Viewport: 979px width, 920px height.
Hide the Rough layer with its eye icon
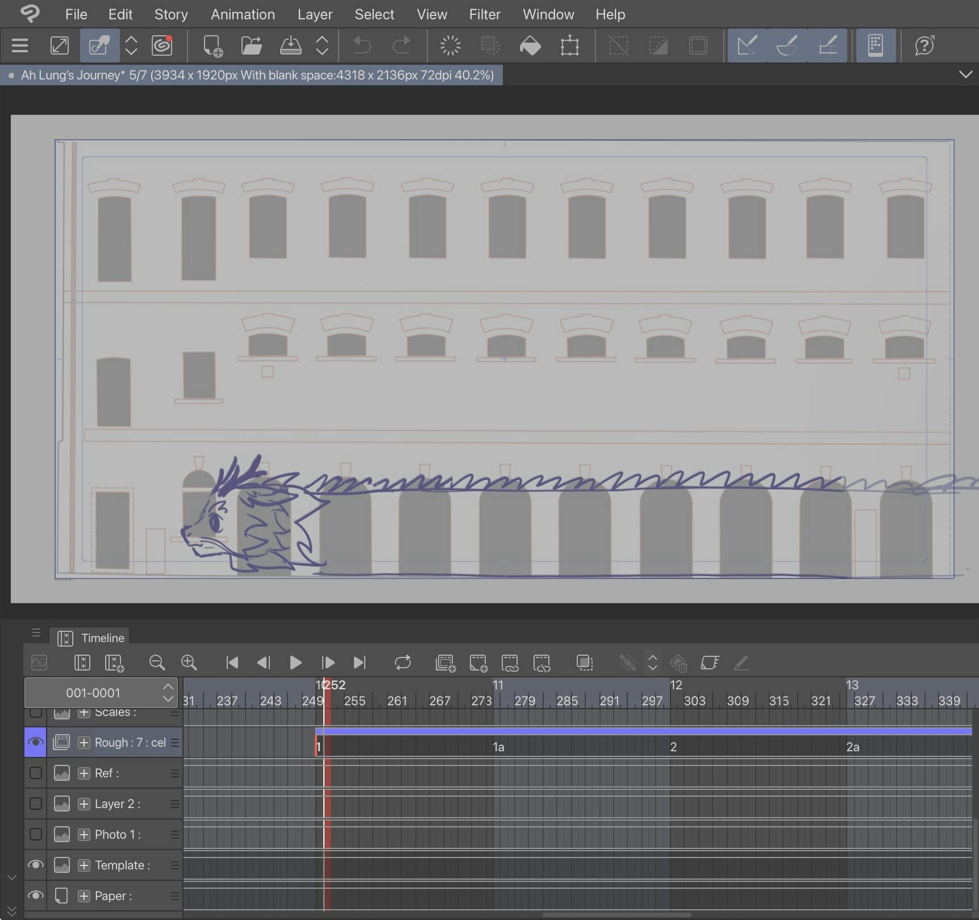click(x=35, y=742)
